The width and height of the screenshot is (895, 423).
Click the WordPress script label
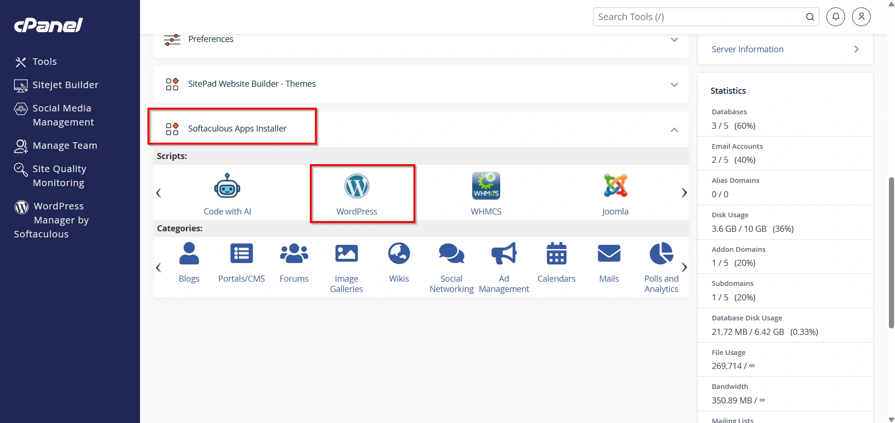[x=357, y=212]
